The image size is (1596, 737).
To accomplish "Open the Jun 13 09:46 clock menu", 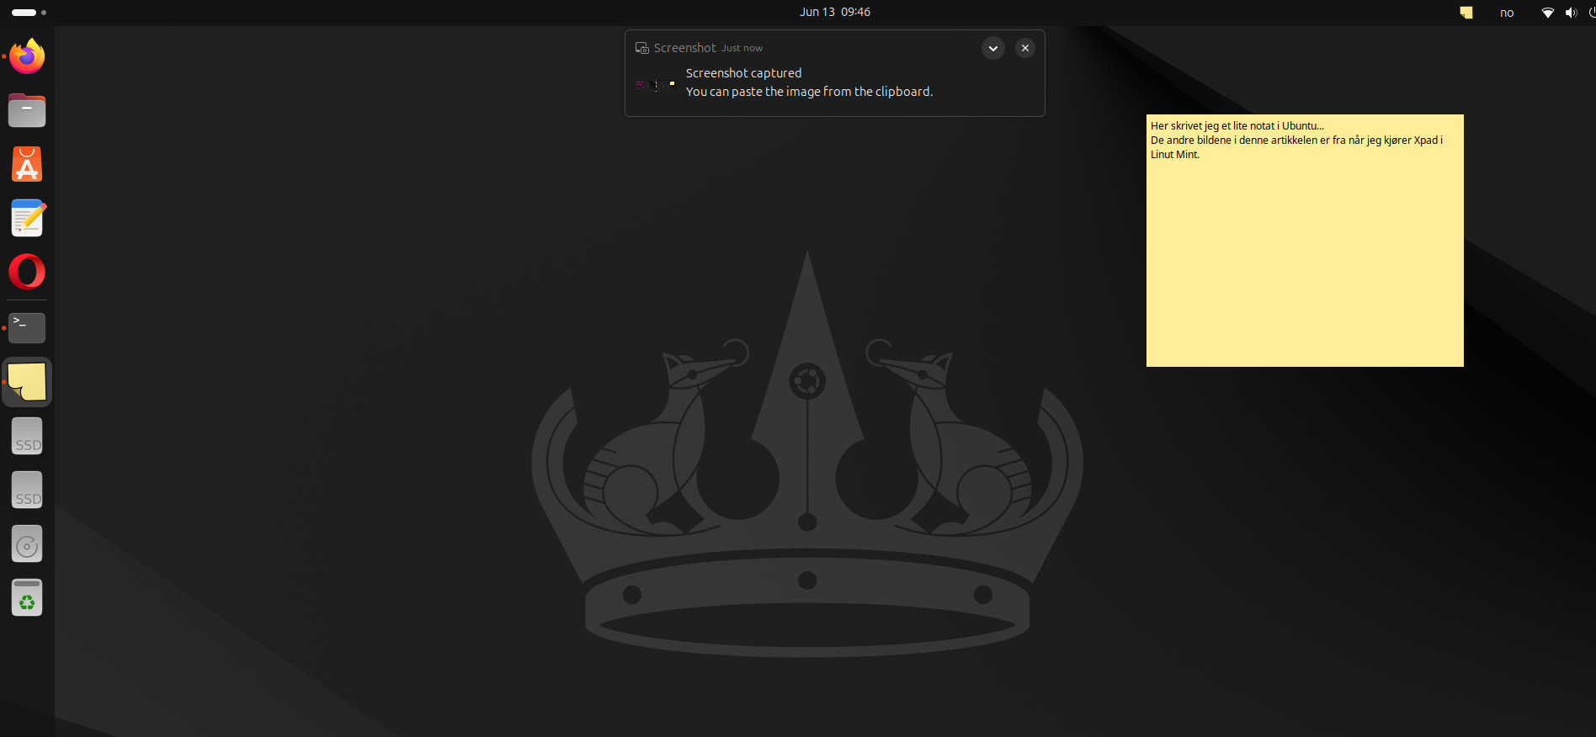I will (835, 12).
